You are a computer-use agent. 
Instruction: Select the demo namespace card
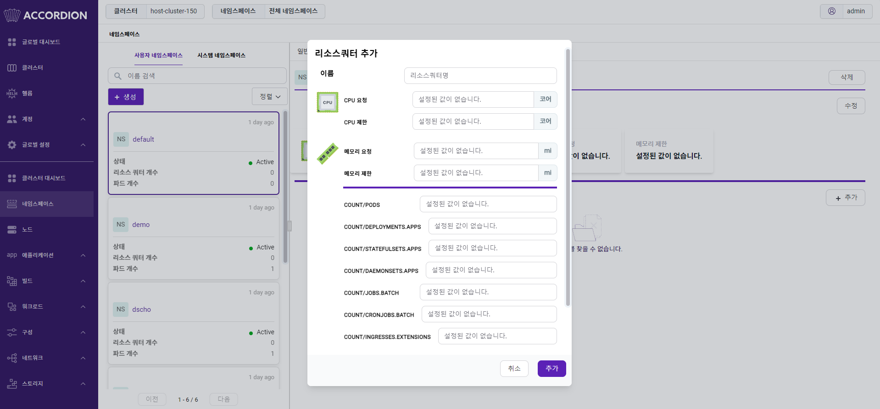(194, 238)
